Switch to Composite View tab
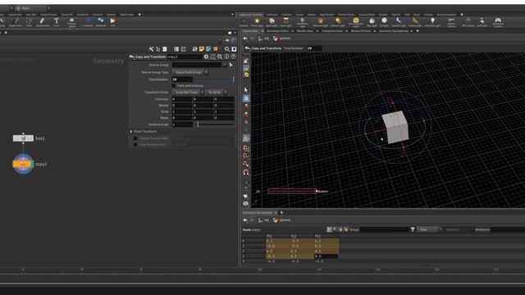 click(x=332, y=31)
